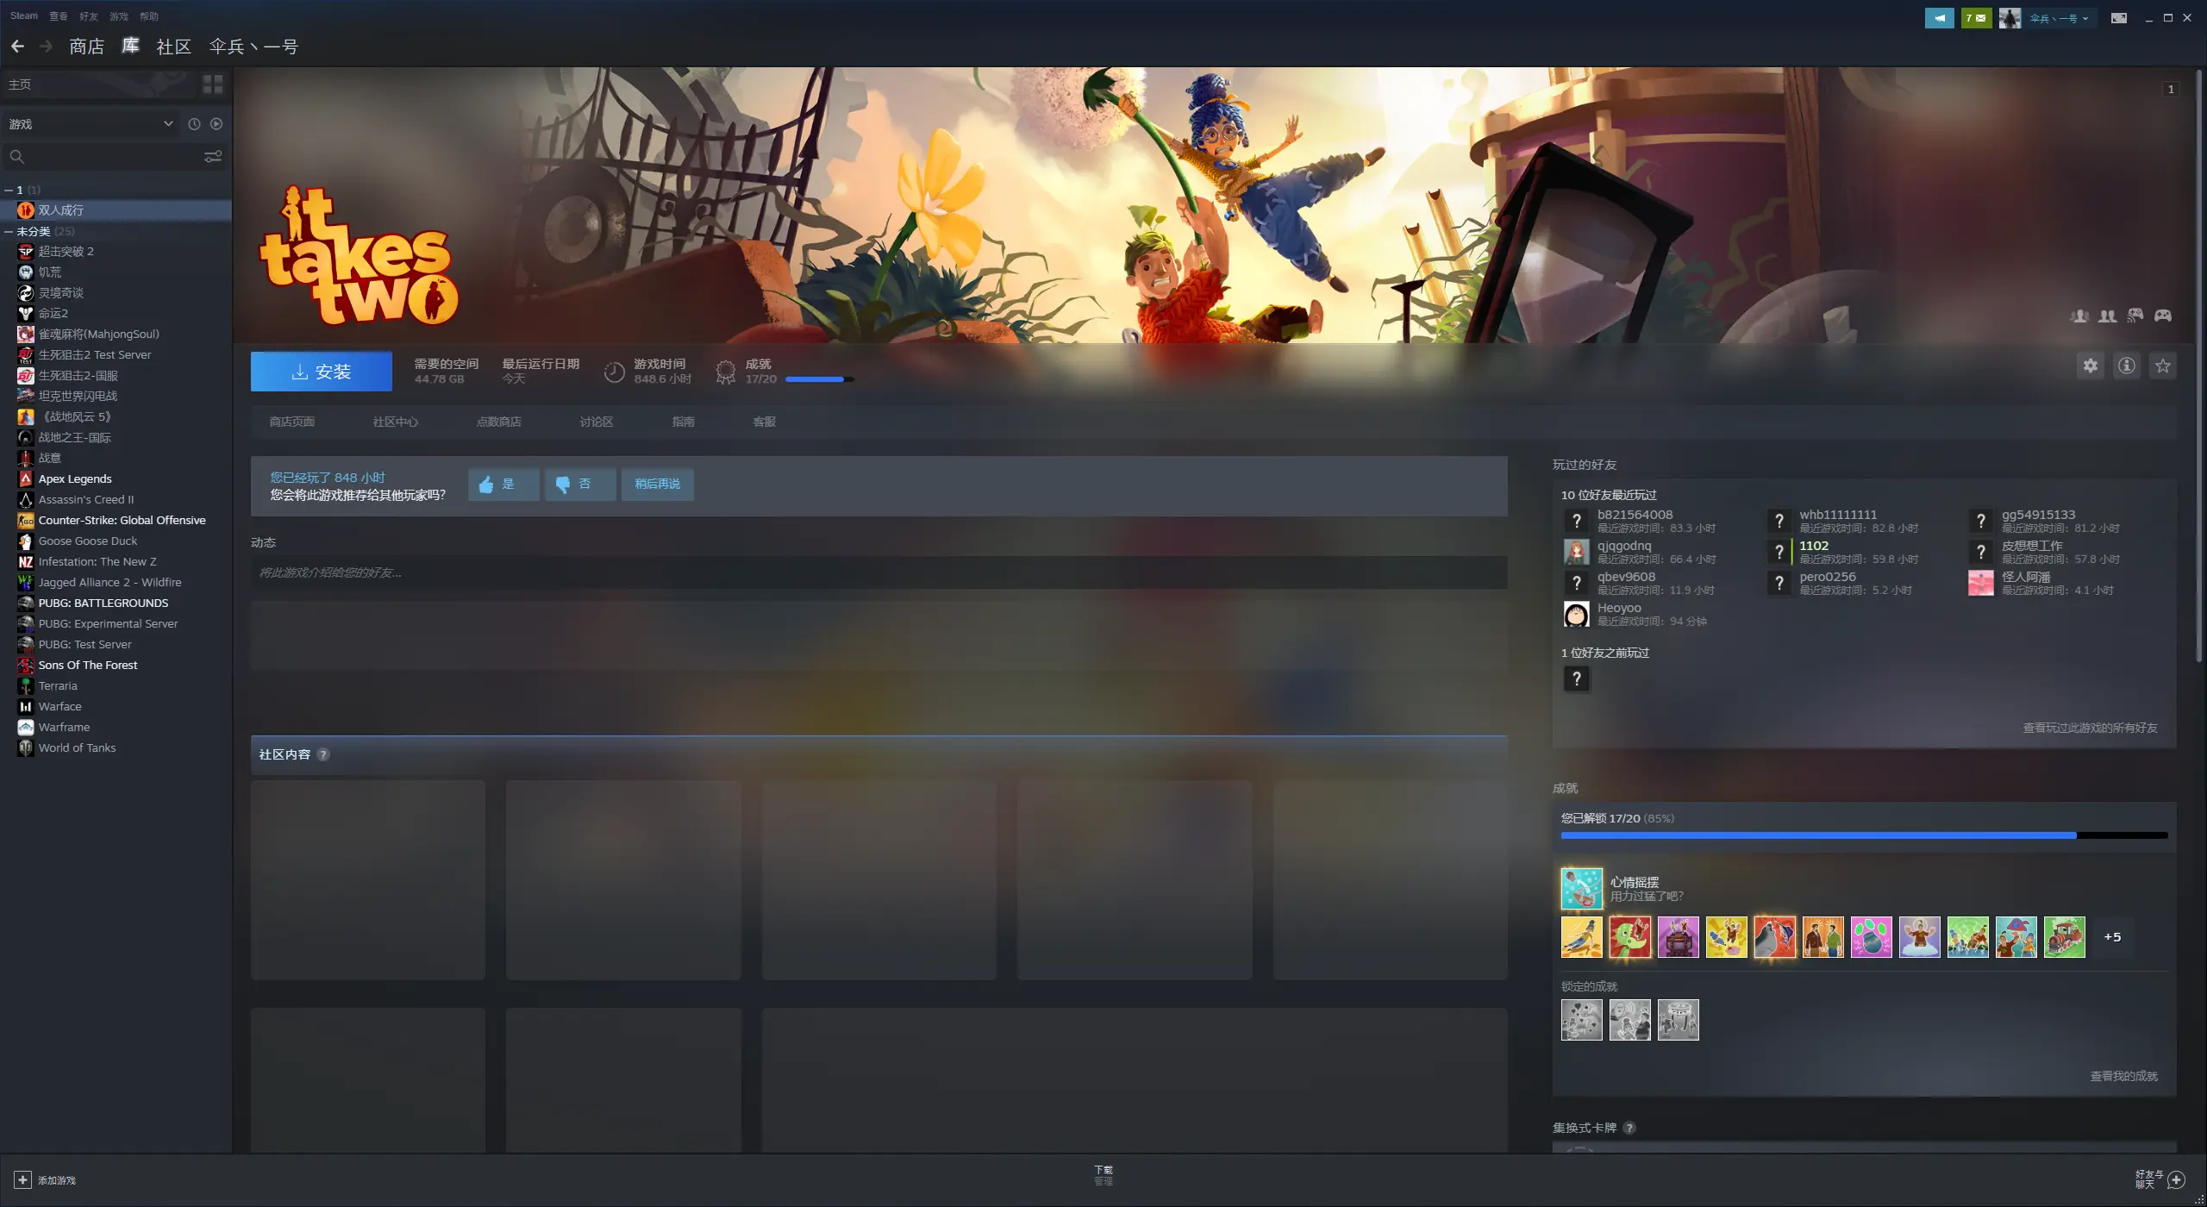The width and height of the screenshot is (2207, 1207).
Task: Collapse the uncategorized games group
Action: [9, 231]
